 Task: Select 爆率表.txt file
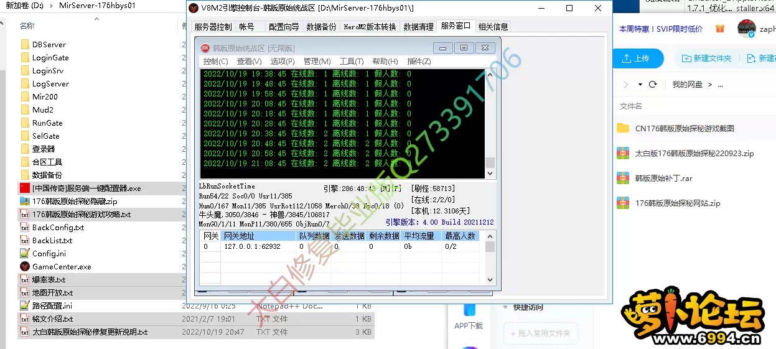[x=49, y=280]
